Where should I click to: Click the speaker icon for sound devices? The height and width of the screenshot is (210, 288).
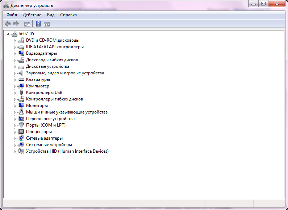(21, 73)
